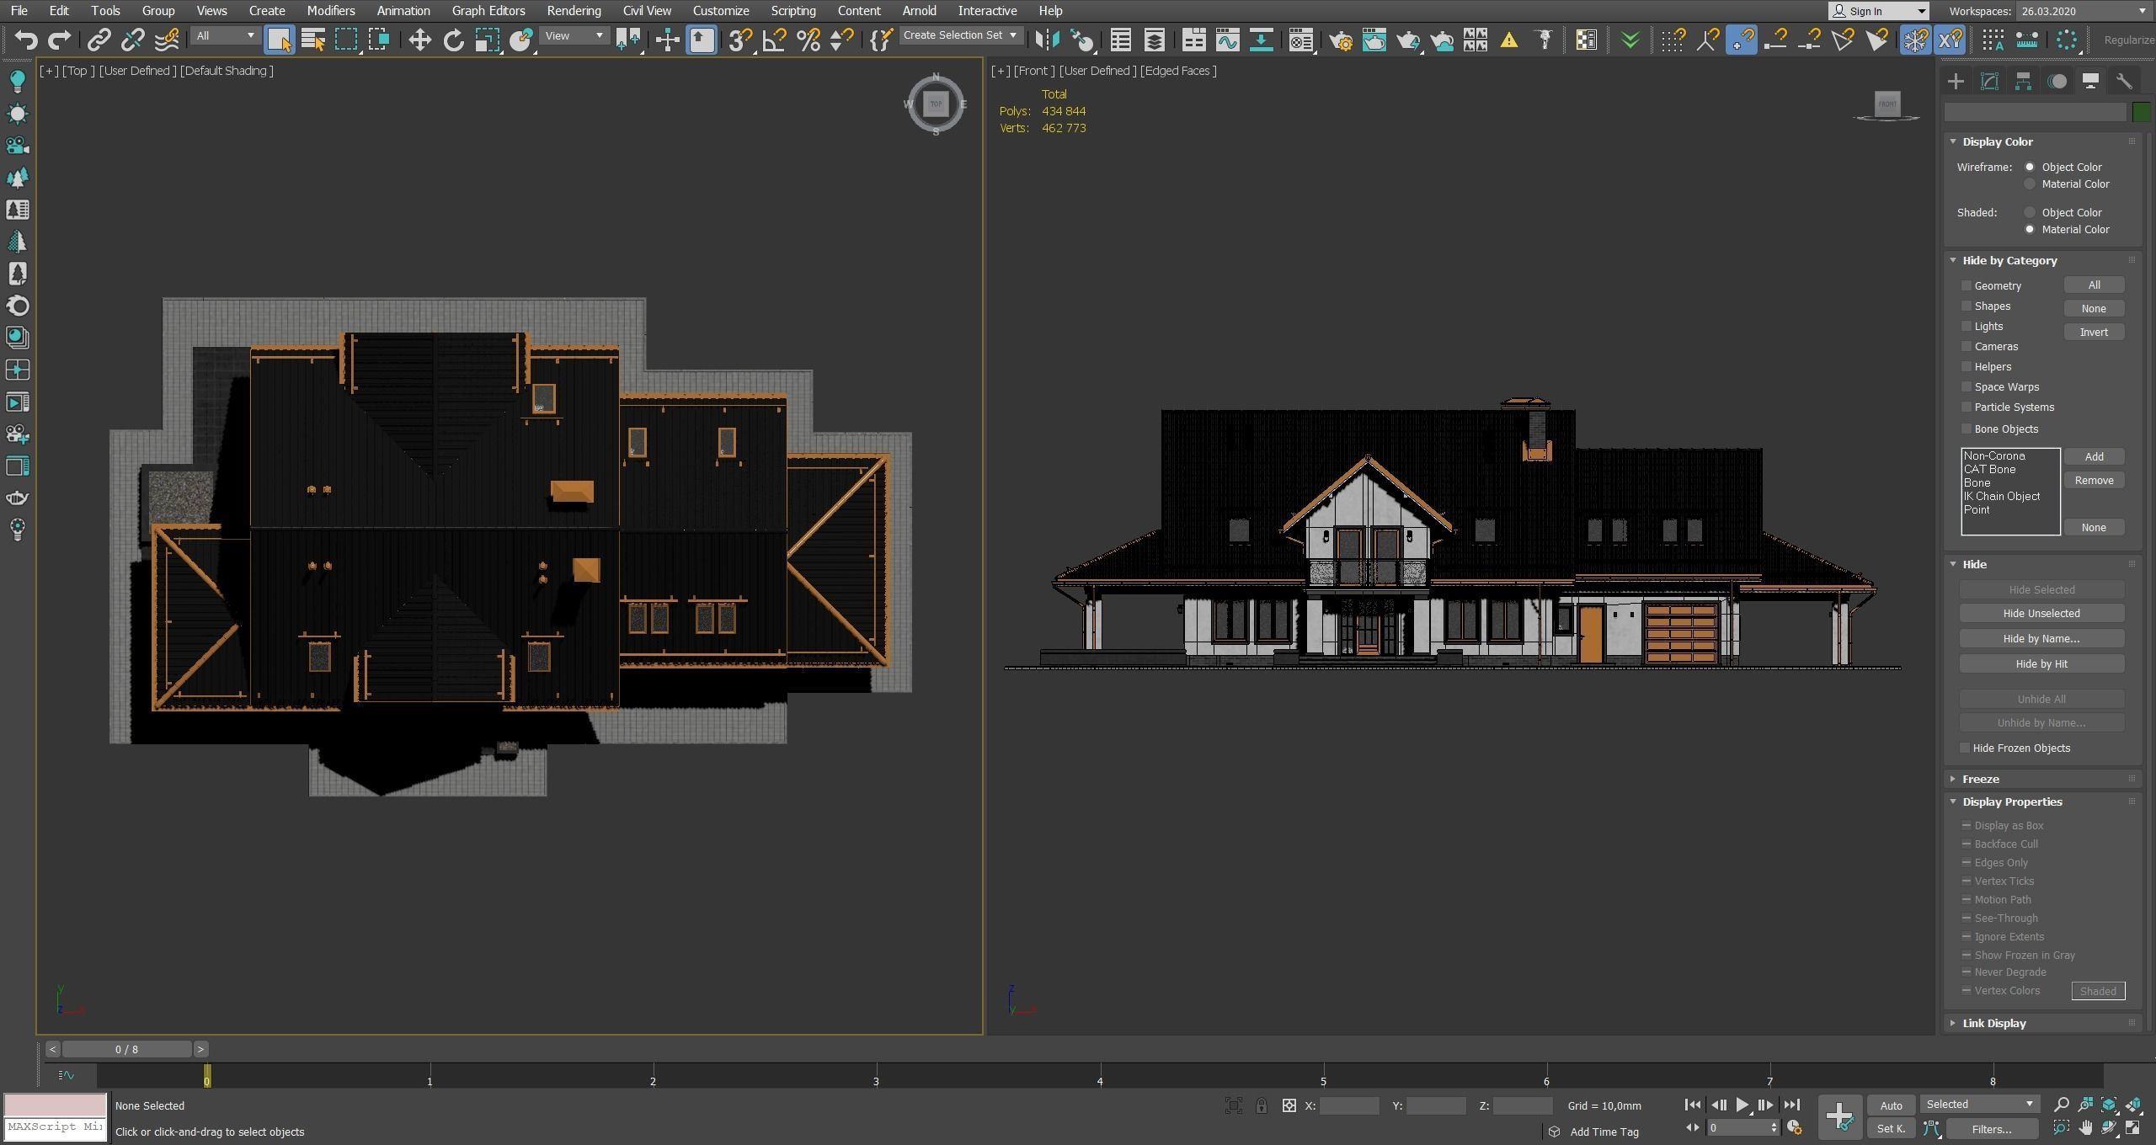
Task: Open the Modifiers menu
Action: 330,11
